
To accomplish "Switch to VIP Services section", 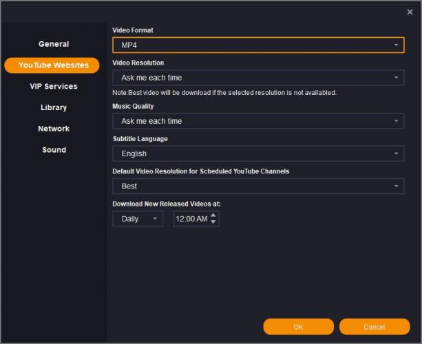I will (x=54, y=87).
